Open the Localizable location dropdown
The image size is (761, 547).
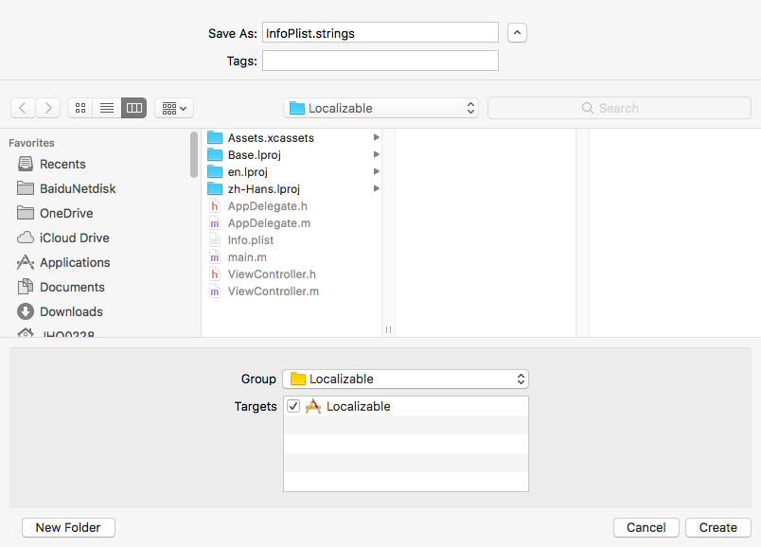(380, 107)
